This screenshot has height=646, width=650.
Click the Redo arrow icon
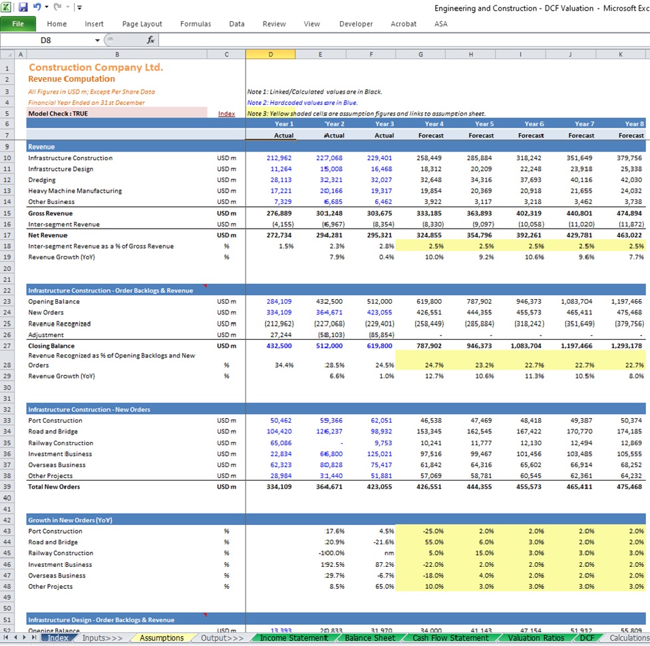[x=58, y=7]
